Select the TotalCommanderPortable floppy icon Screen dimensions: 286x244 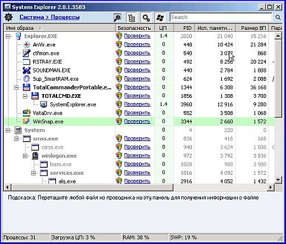point(27,87)
